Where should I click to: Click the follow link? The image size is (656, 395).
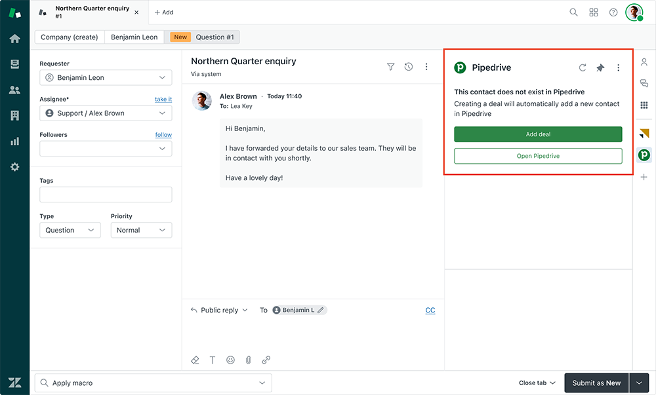[x=163, y=135]
